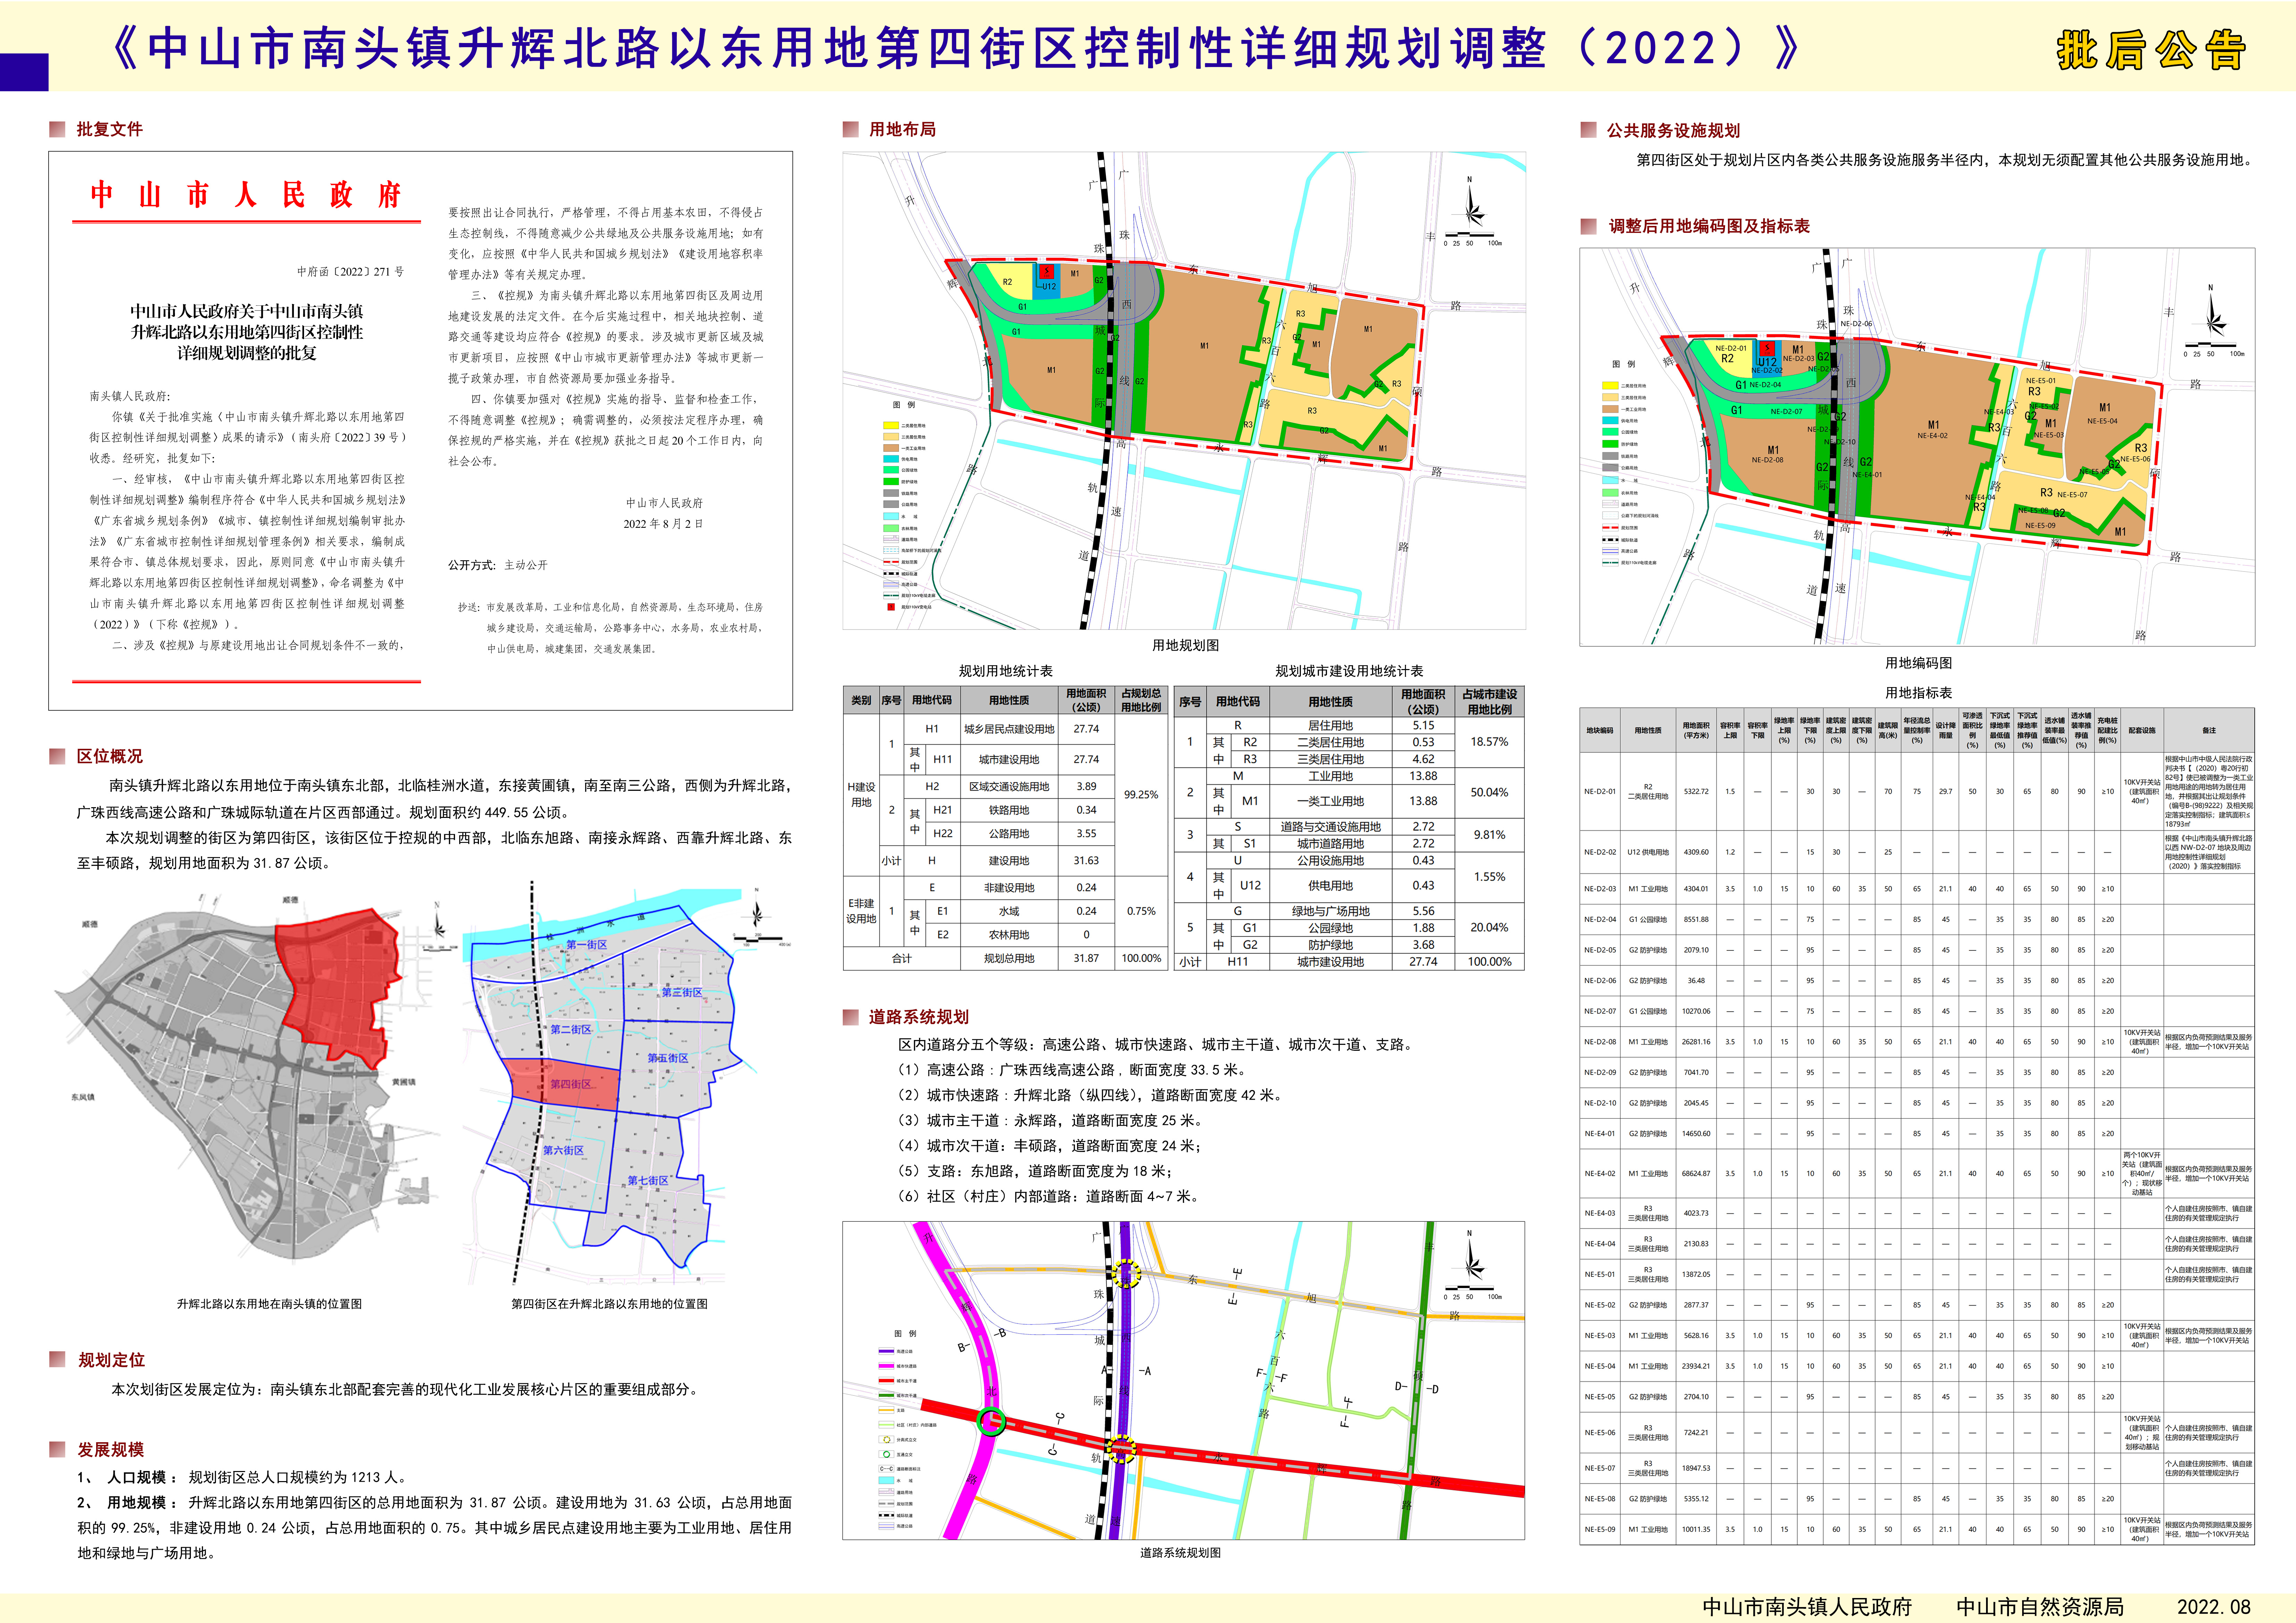Click the 区位概况 section heading
Viewport: 2296px width, 1623px height.
click(x=110, y=756)
